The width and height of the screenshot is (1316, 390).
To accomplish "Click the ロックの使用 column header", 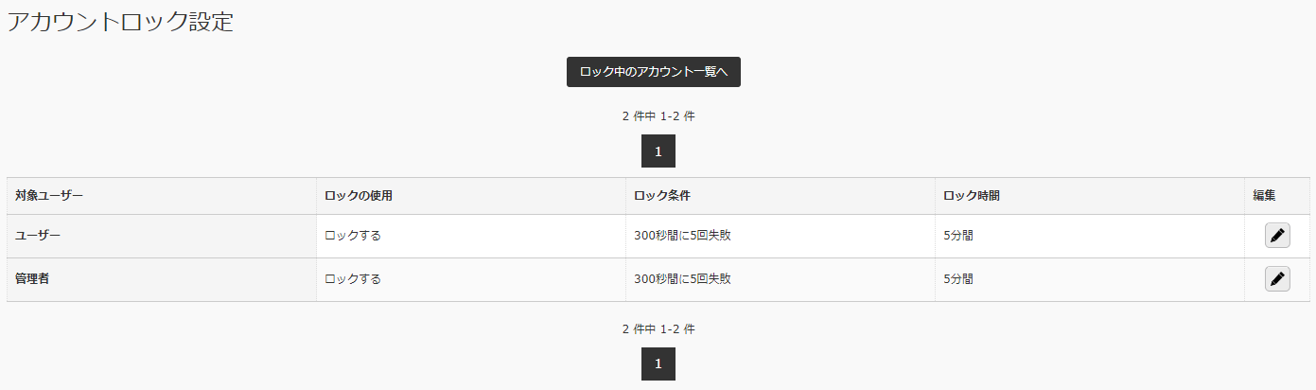I will tap(358, 196).
